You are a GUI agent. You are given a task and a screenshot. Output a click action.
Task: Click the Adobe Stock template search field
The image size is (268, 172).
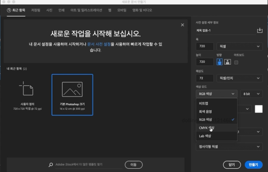pos(88,165)
